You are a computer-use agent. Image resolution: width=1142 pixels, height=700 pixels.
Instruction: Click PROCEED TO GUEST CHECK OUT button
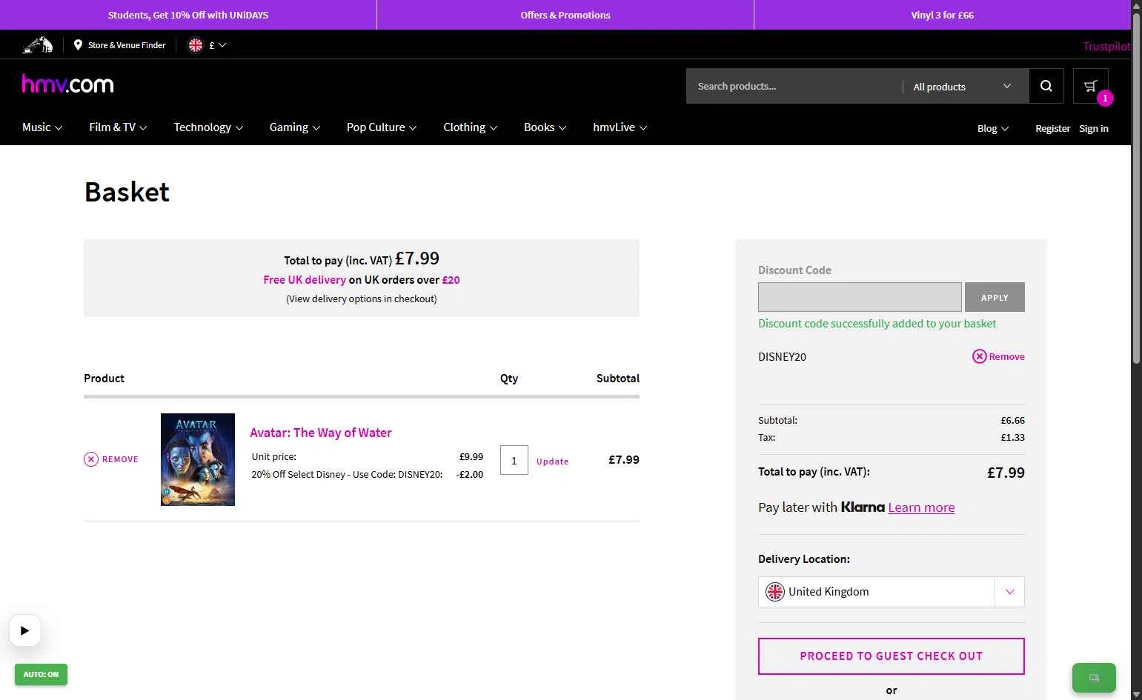pyautogui.click(x=892, y=656)
